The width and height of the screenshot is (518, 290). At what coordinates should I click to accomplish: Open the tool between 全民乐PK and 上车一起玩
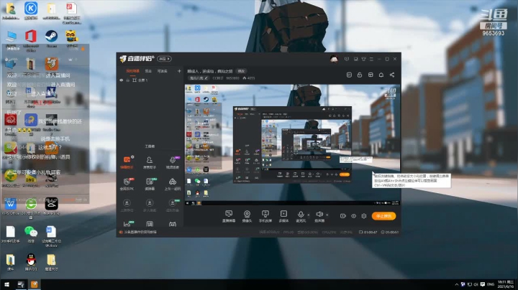150,184
